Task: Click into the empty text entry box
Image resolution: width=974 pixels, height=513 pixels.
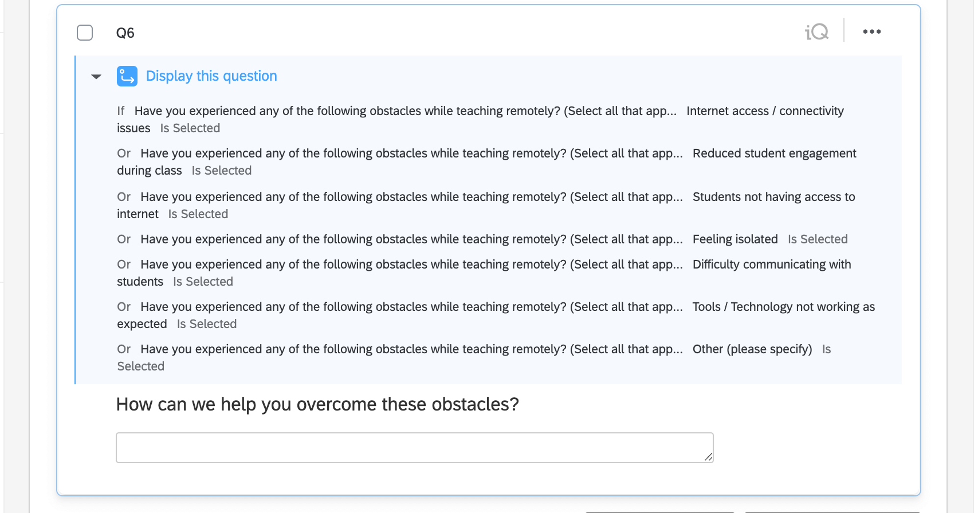Action: tap(414, 448)
